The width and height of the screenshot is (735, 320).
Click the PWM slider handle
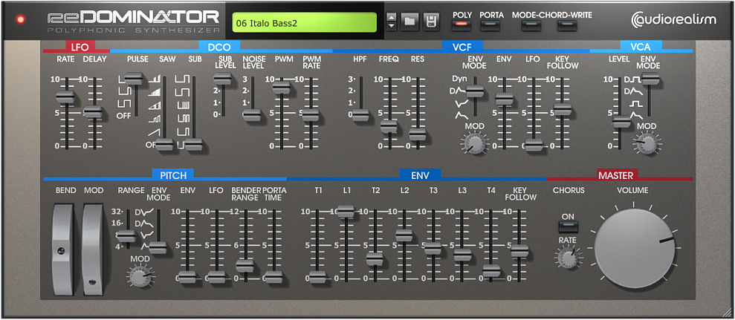pyautogui.click(x=281, y=87)
